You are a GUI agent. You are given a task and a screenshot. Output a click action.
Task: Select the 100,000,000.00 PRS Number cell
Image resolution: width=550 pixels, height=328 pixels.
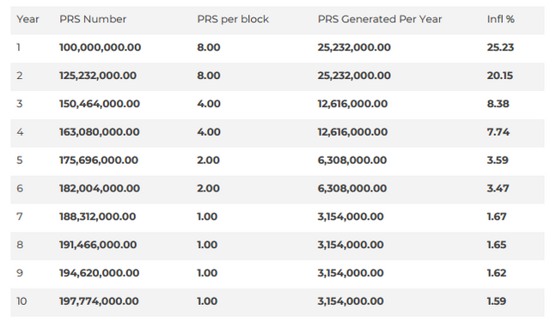tap(100, 47)
